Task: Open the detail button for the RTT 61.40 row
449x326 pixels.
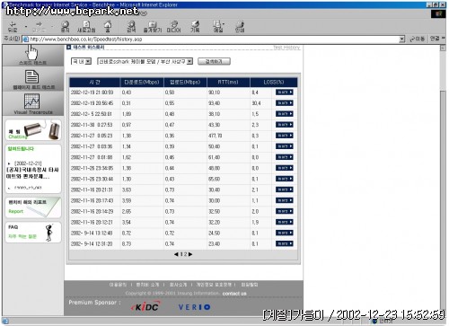Action: (284, 157)
